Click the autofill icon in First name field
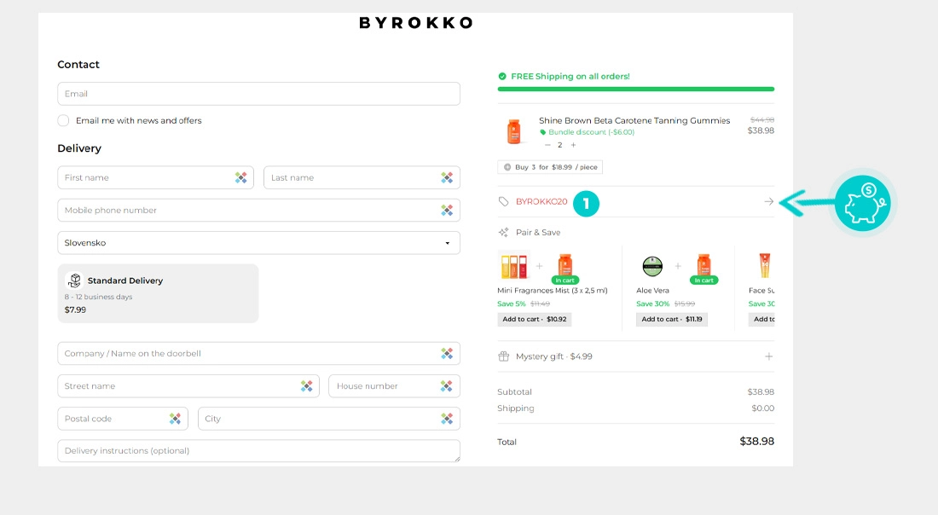938x515 pixels. coord(240,177)
